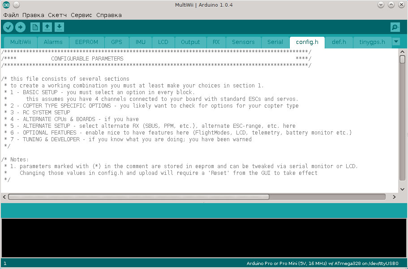Image resolution: width=408 pixels, height=269 pixels.
Task: Go to the def.h tab
Action: (x=339, y=42)
